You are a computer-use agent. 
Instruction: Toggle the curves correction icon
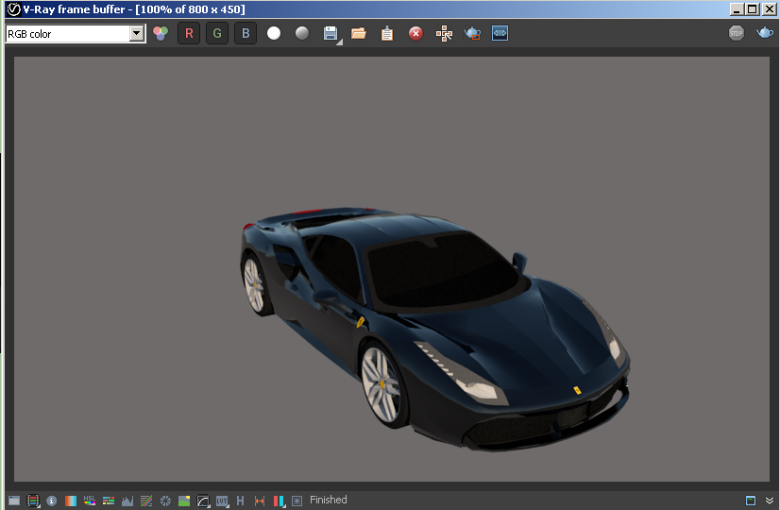[x=146, y=501]
